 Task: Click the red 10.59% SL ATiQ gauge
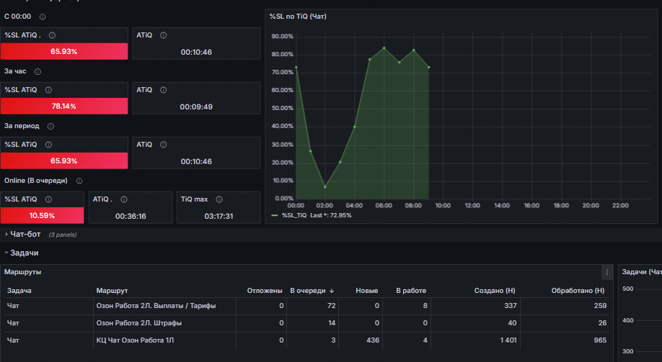(43, 216)
